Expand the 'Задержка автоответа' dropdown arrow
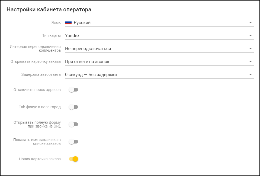The height and width of the screenshot is (176, 260). point(251,74)
